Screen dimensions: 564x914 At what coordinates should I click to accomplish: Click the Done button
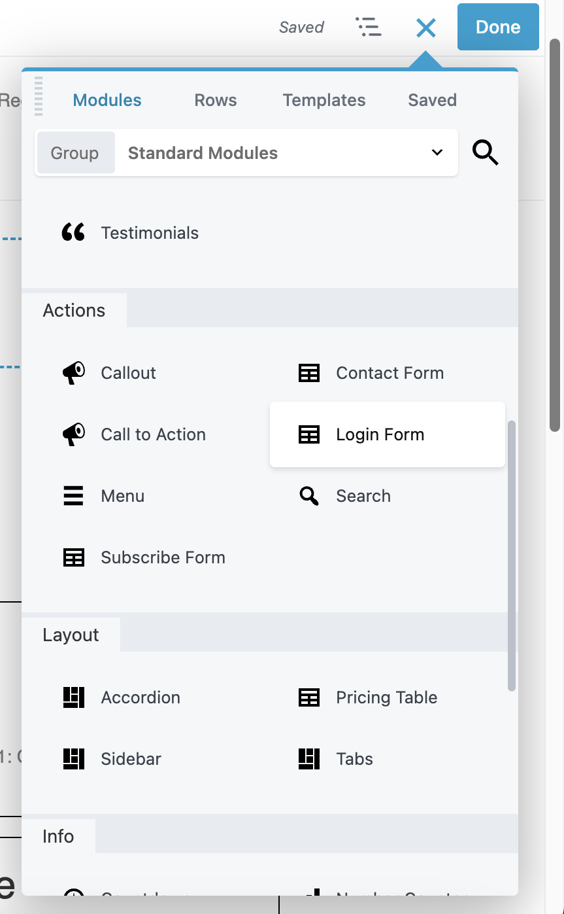click(498, 27)
